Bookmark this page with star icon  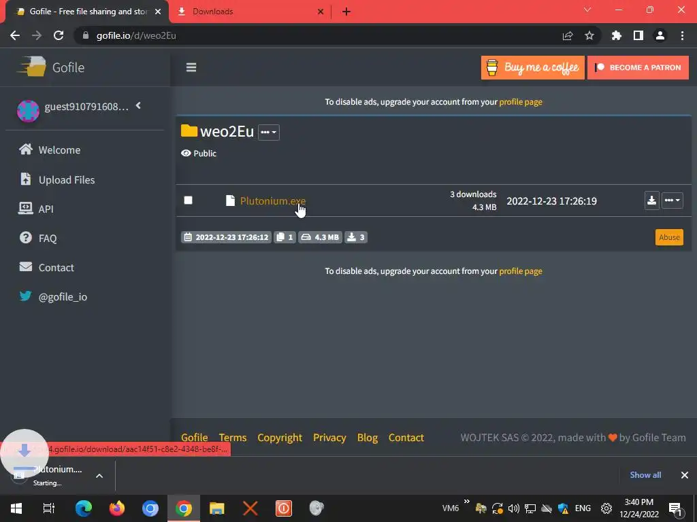(x=589, y=35)
